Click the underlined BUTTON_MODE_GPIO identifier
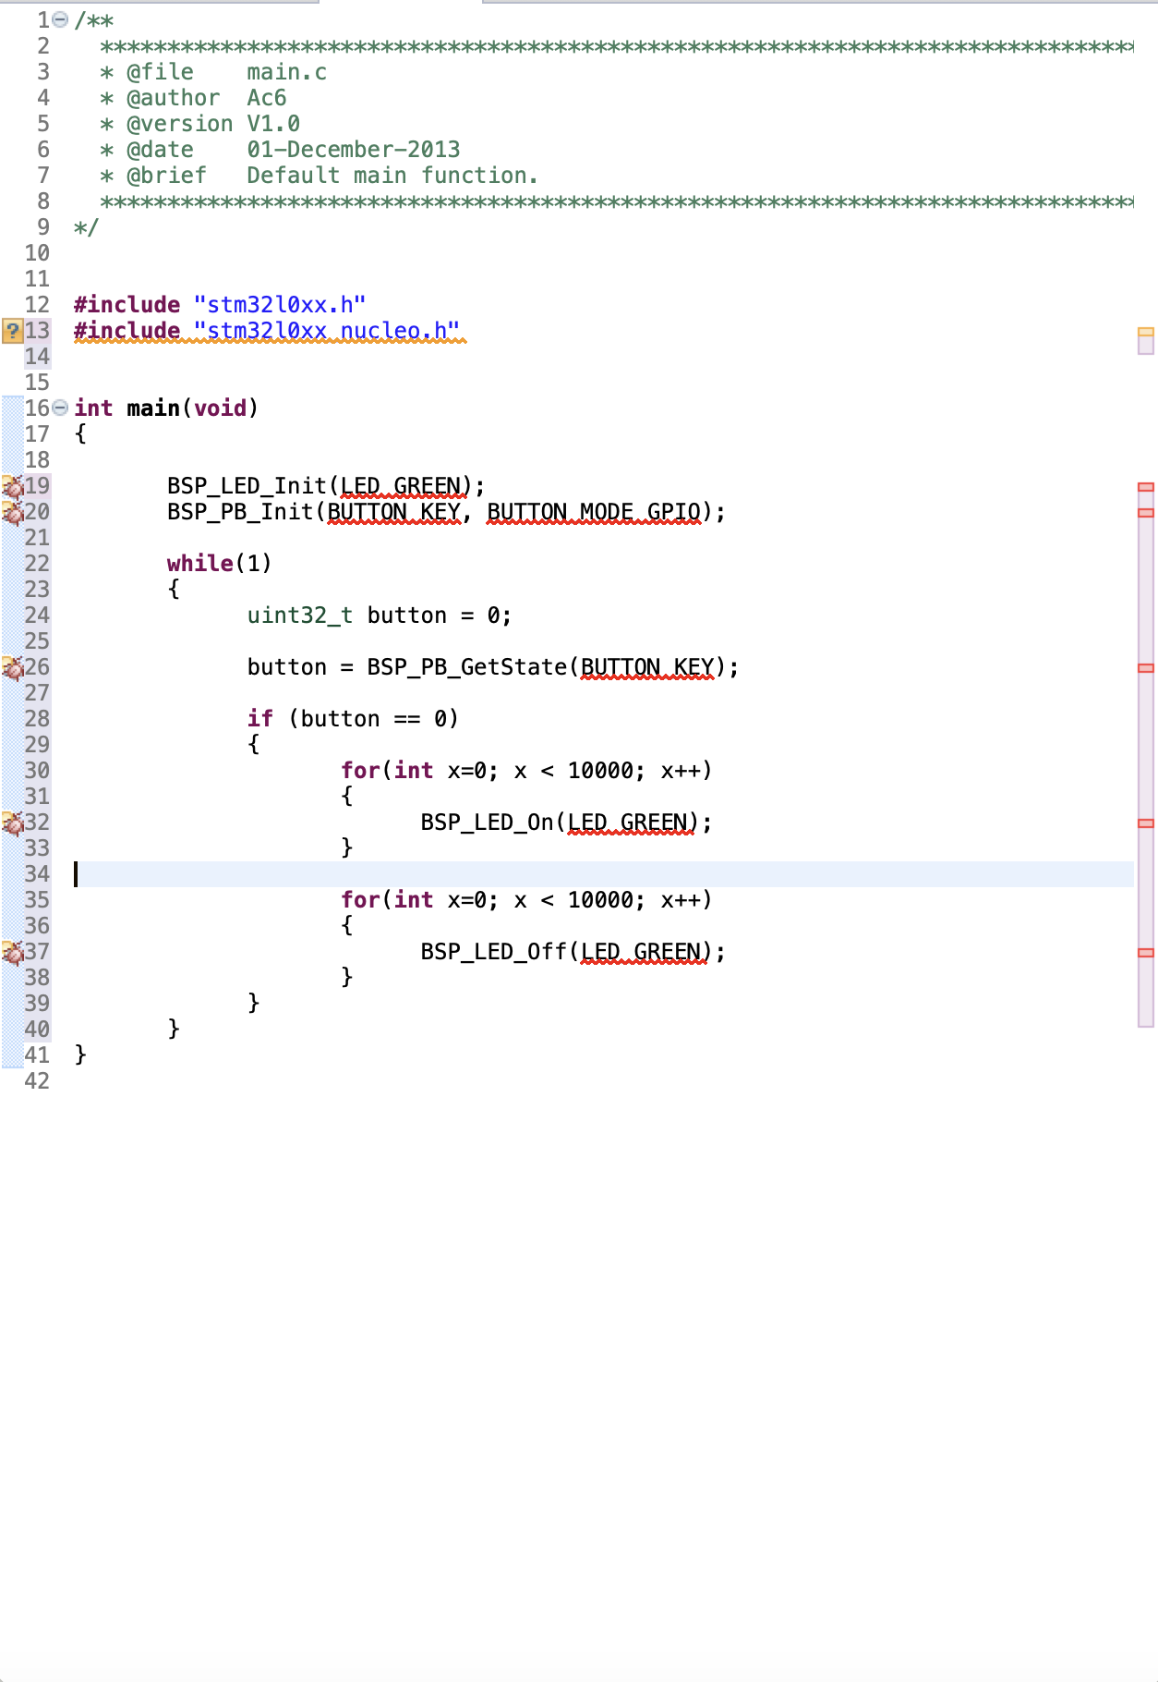Image resolution: width=1158 pixels, height=1682 pixels. 594,512
